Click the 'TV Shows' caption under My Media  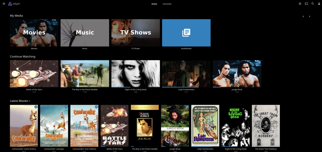point(136,49)
